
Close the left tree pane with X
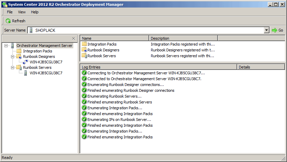pyautogui.click(x=74, y=39)
